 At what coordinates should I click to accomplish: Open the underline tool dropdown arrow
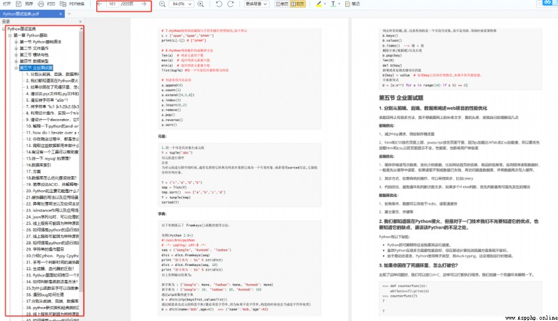pyautogui.click(x=339, y=4)
